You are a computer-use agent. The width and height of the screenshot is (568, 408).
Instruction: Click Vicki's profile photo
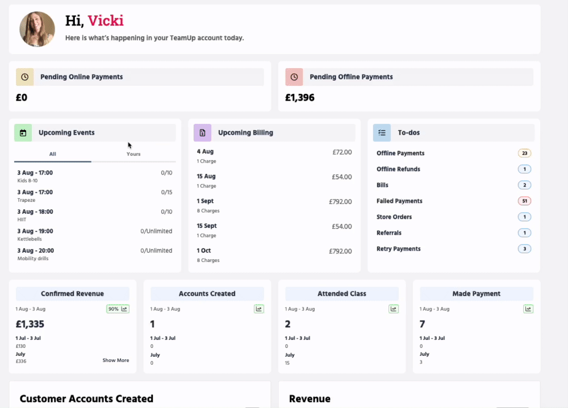(x=37, y=29)
